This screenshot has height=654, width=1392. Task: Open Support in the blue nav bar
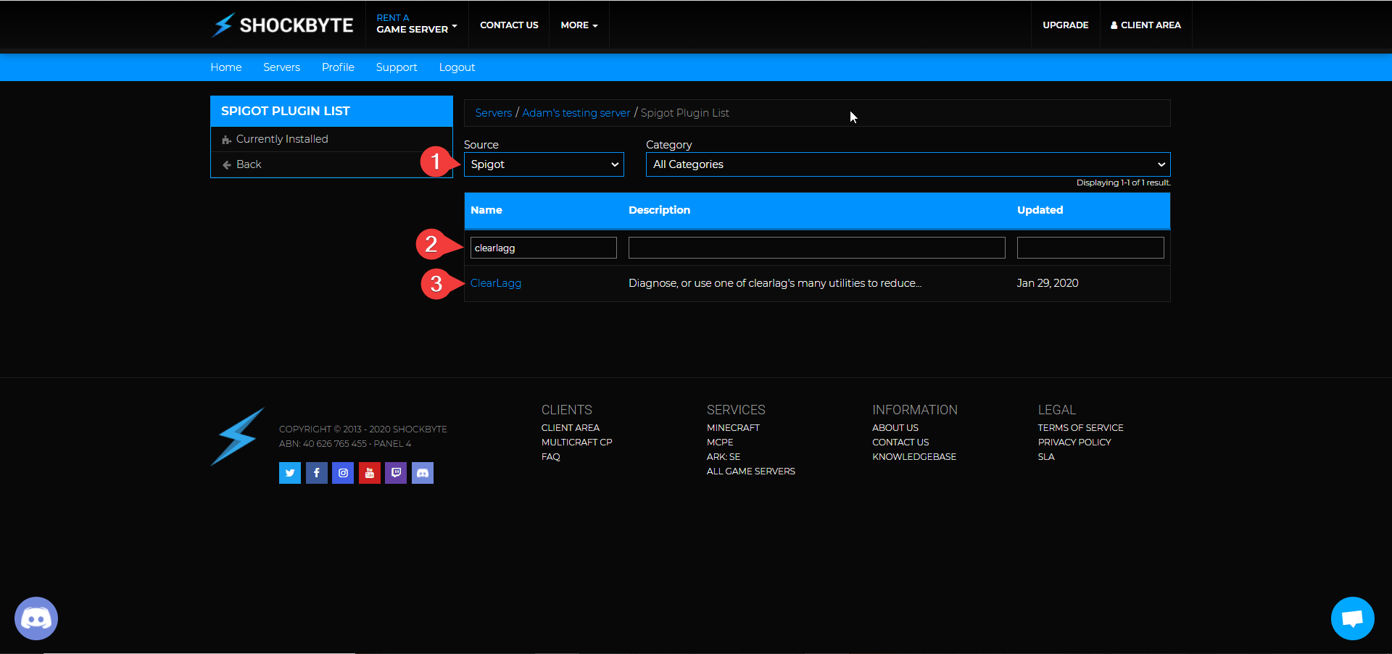(x=397, y=67)
